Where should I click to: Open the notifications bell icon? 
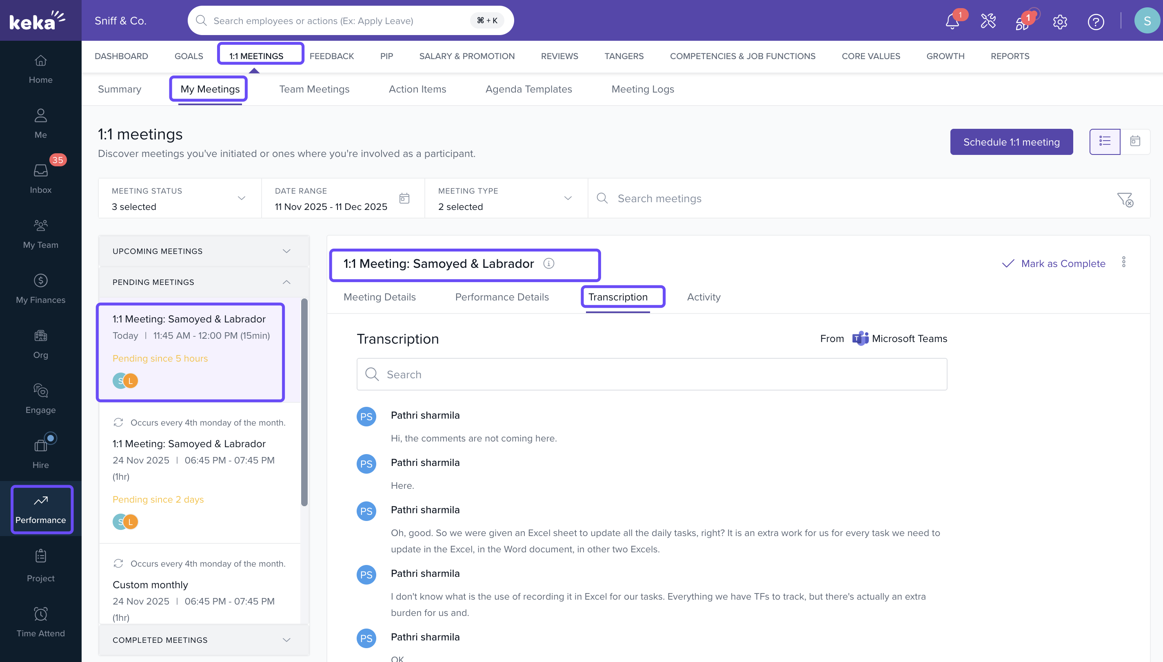coord(952,21)
